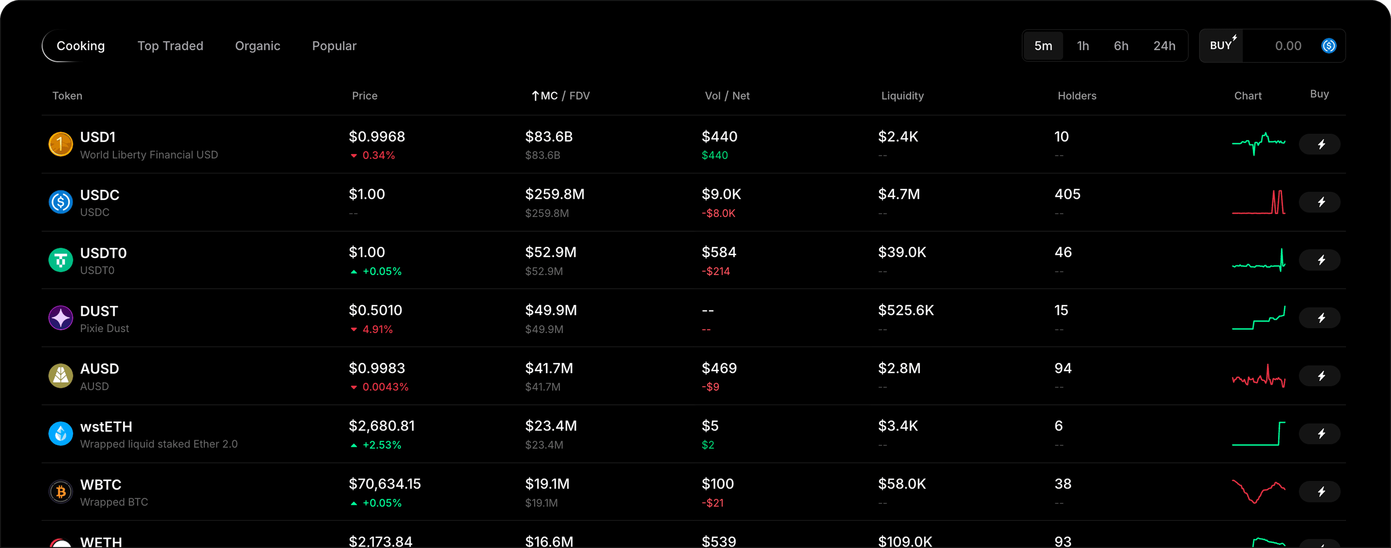This screenshot has height=548, width=1391.
Task: Sort the table by Liquidity
Action: (902, 95)
